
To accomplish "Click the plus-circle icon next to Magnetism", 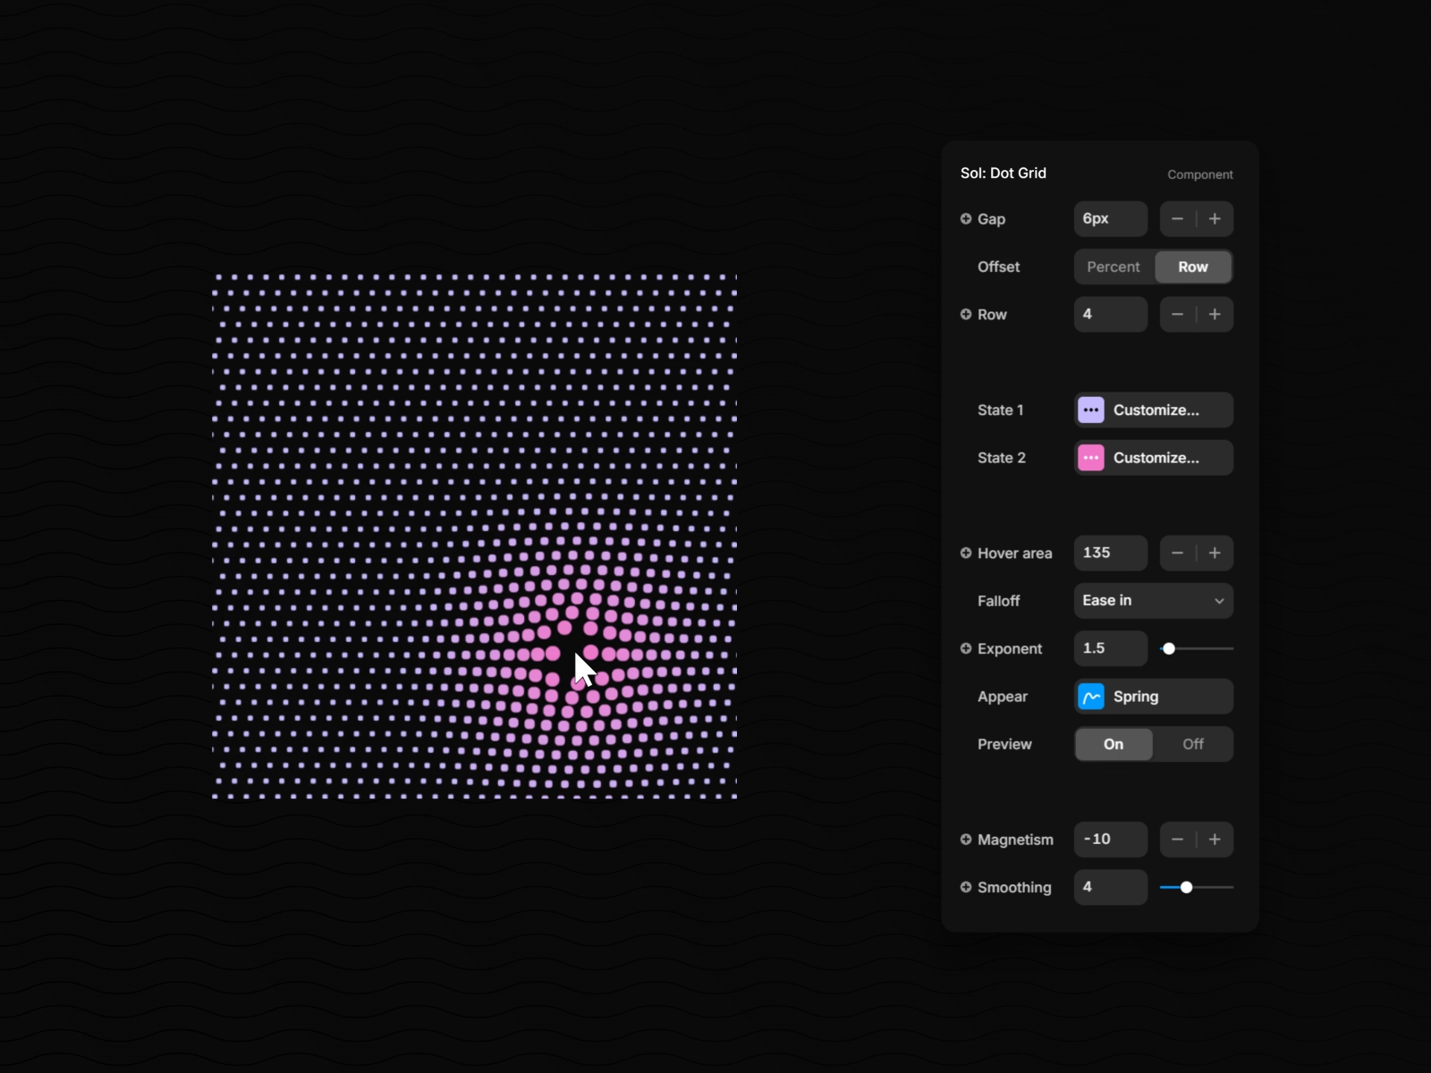I will pyautogui.click(x=968, y=840).
